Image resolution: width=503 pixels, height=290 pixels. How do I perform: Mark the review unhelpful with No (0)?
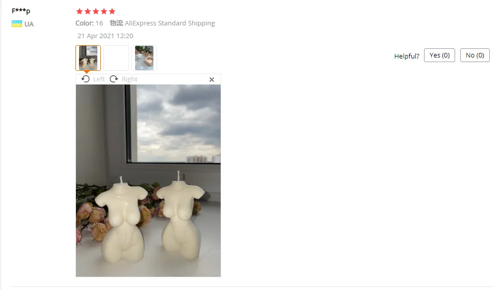pyautogui.click(x=475, y=55)
